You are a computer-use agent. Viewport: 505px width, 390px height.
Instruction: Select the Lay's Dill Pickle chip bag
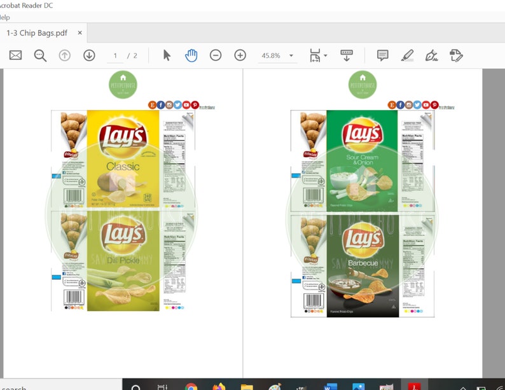click(123, 261)
